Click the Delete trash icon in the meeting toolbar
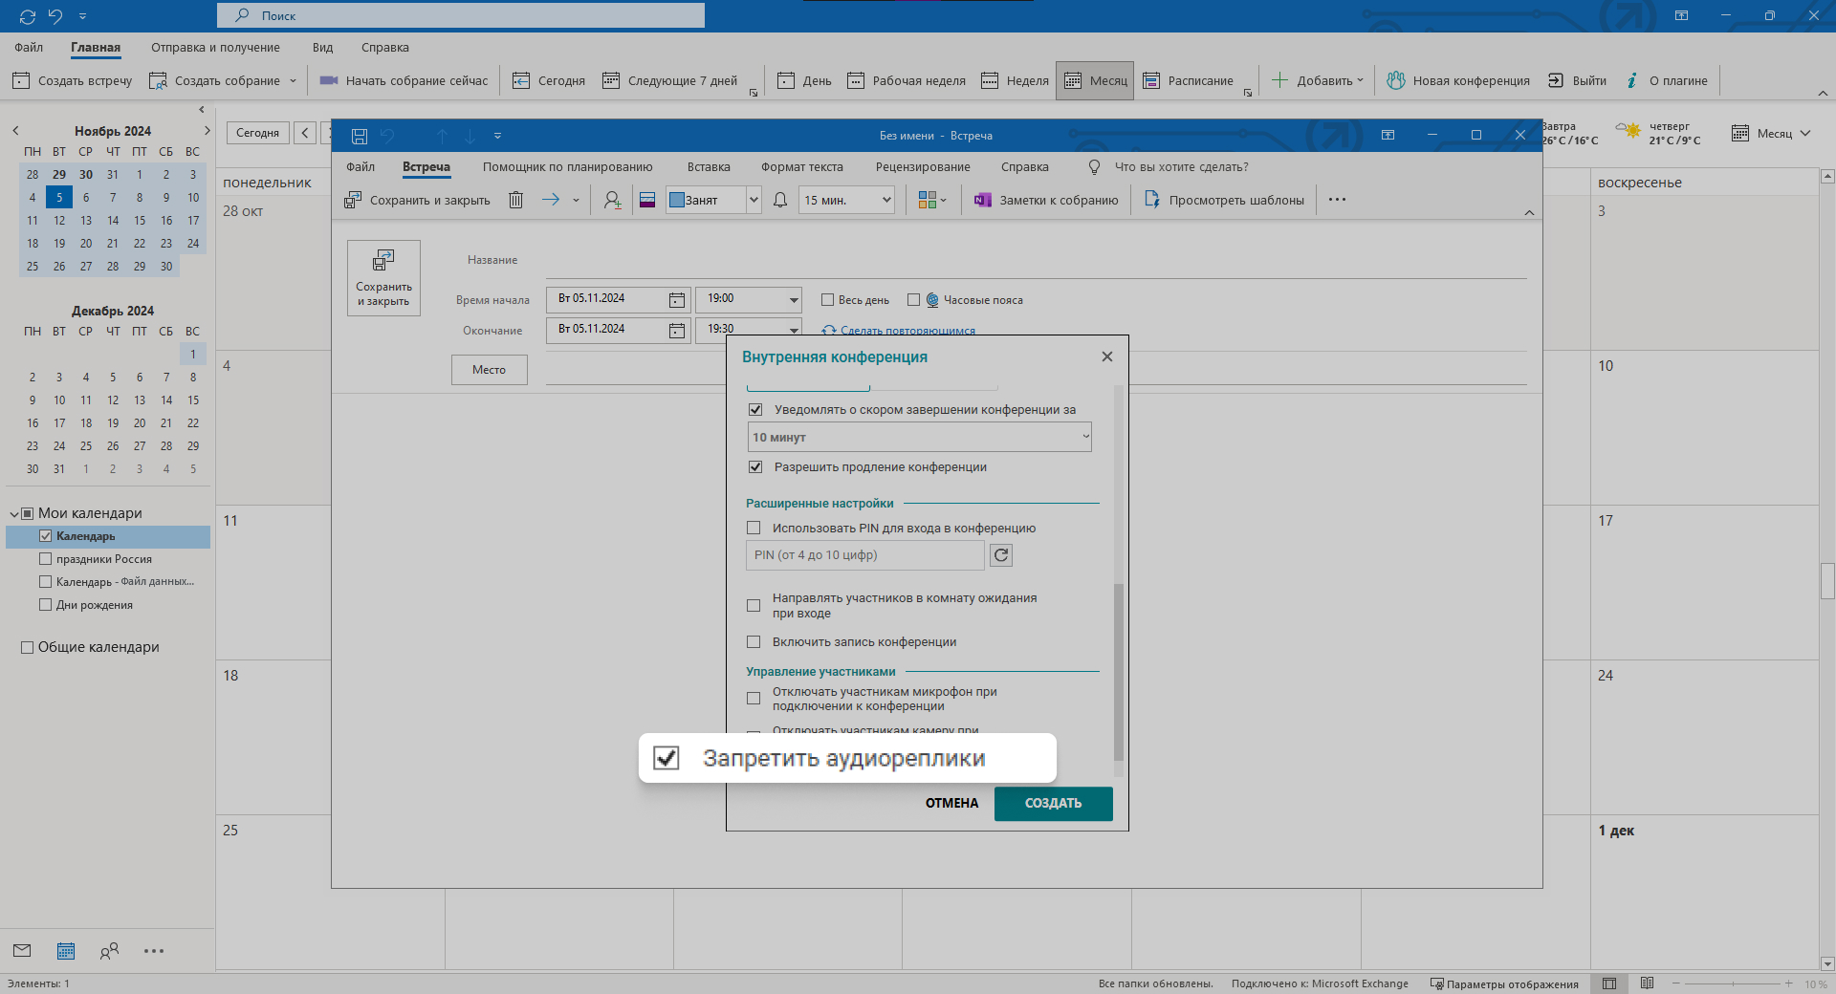The width and height of the screenshot is (1836, 994). pyautogui.click(x=515, y=200)
